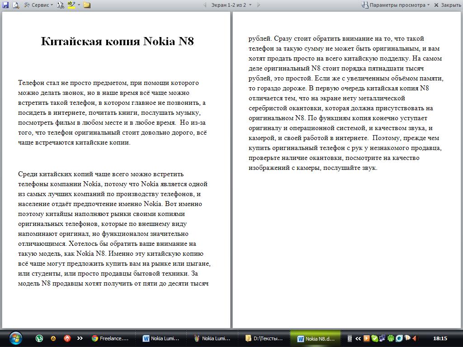
Task: Open Параметры просмотра view options
Action: [x=396, y=5]
